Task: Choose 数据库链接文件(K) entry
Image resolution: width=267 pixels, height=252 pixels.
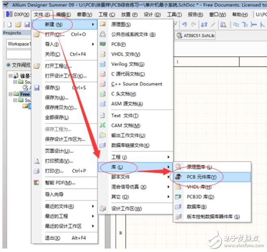Action: pos(136,146)
